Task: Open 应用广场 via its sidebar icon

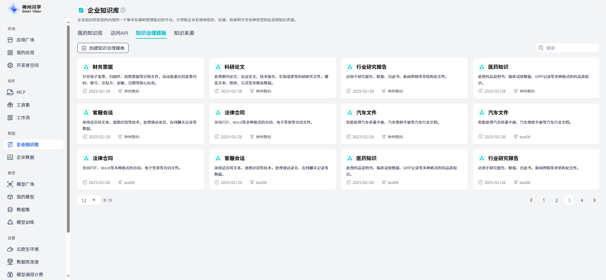Action: point(10,40)
